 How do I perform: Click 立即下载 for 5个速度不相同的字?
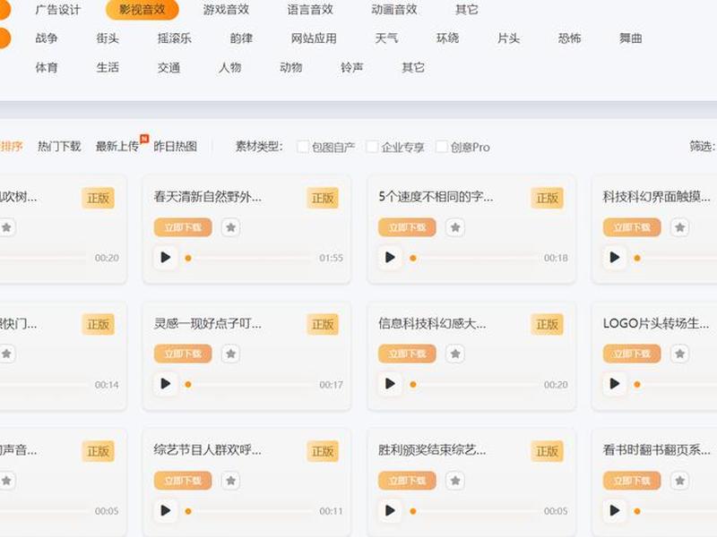[408, 227]
